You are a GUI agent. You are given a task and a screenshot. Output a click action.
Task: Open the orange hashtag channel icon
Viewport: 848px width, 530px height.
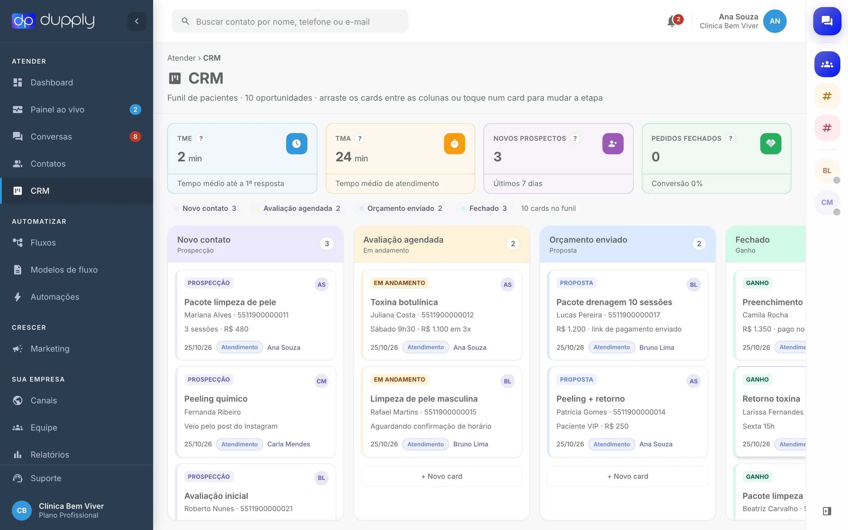827,96
